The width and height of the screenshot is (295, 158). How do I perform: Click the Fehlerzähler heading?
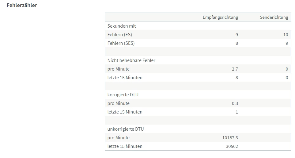coord(22,5)
